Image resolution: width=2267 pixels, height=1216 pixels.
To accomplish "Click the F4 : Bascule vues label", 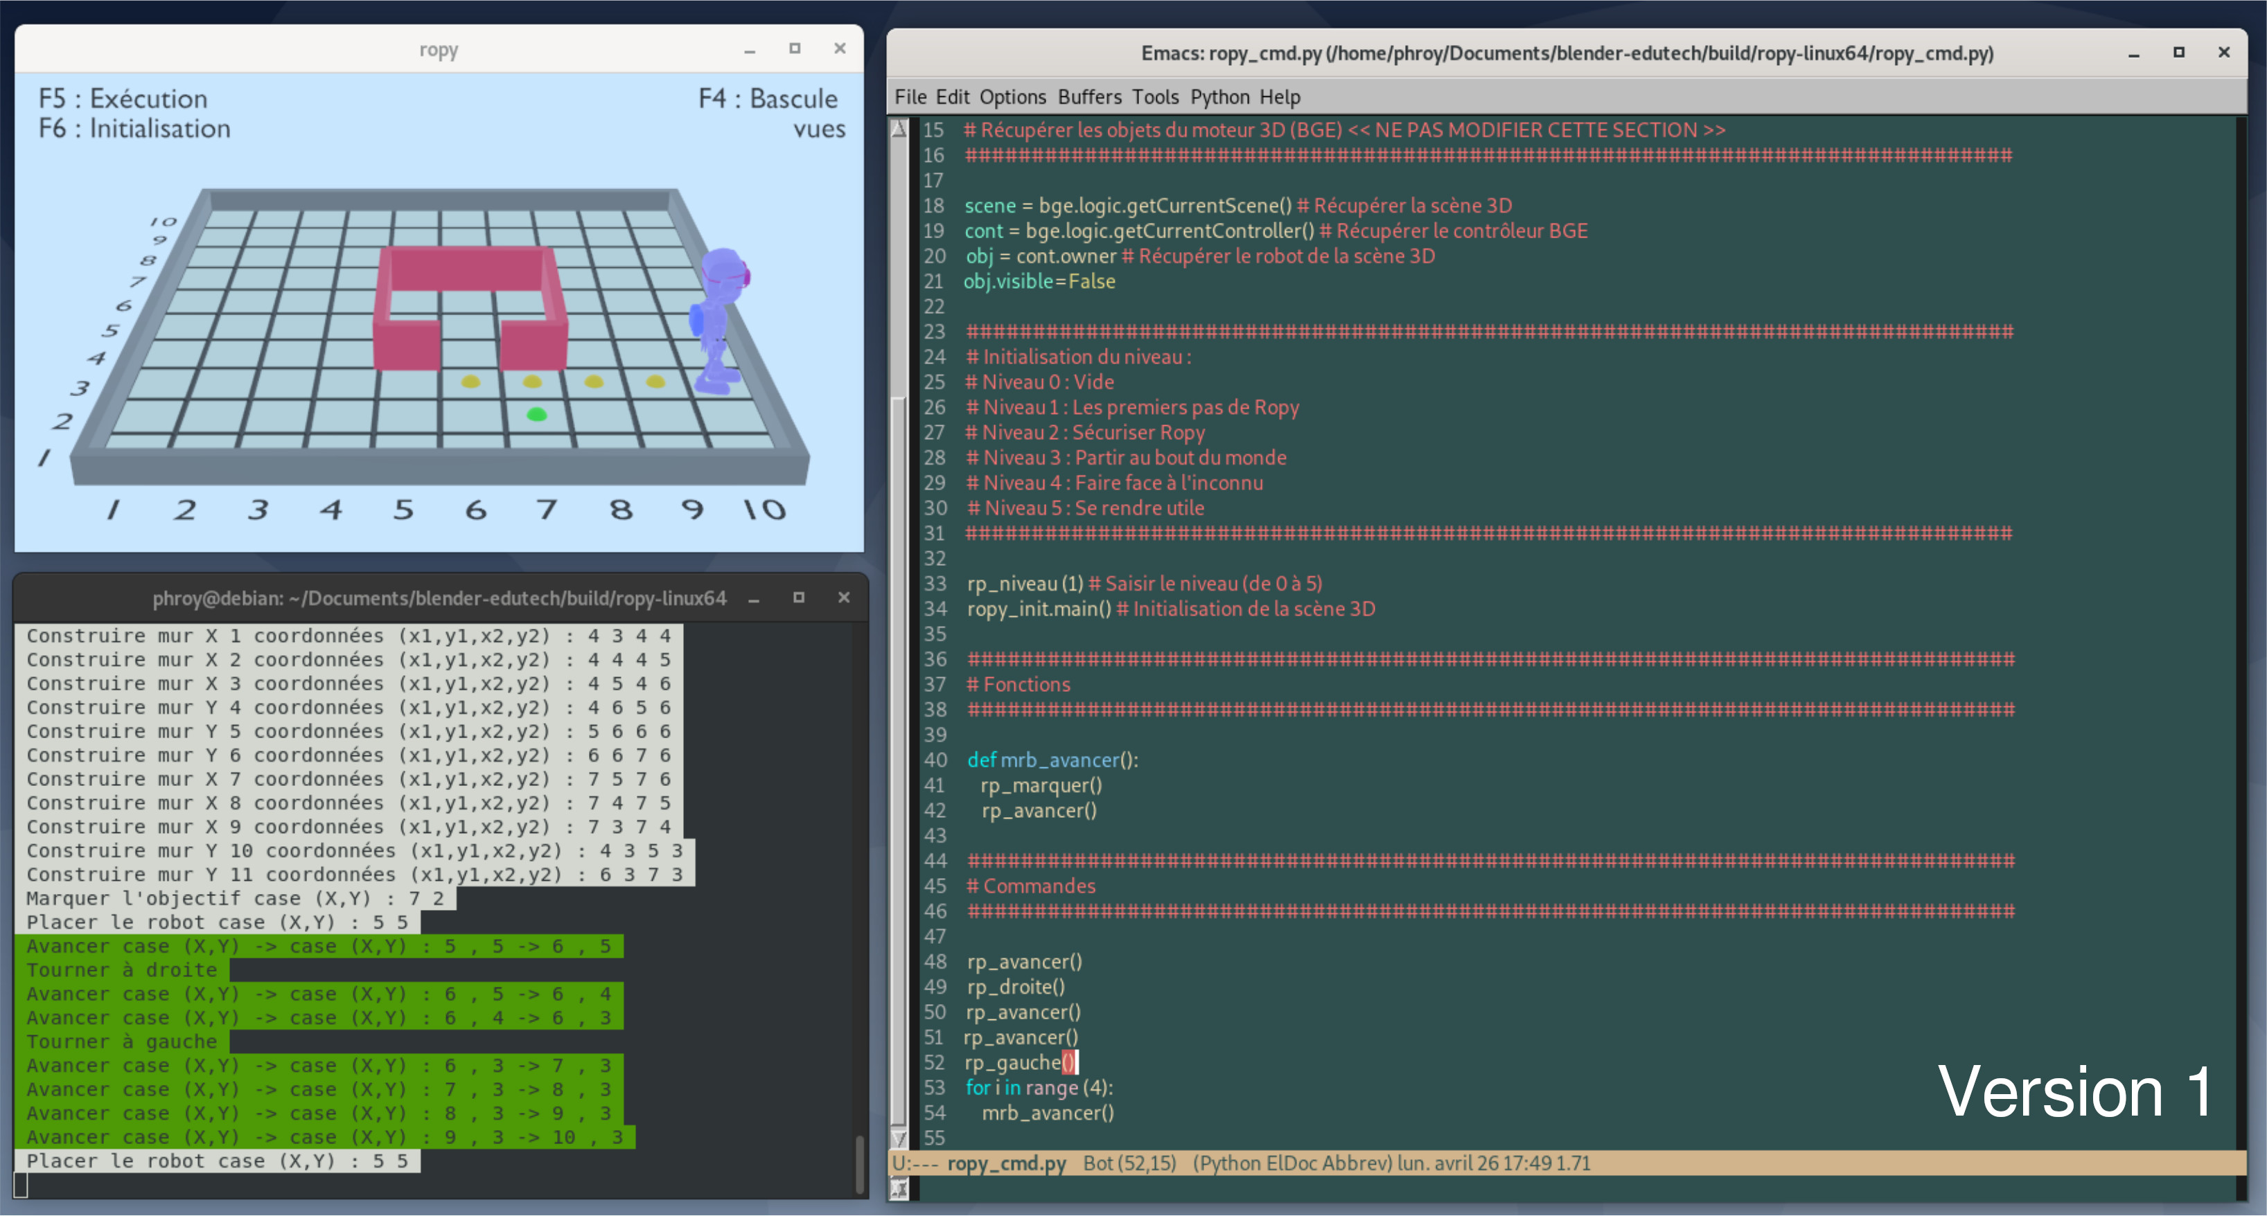I will click(x=772, y=114).
